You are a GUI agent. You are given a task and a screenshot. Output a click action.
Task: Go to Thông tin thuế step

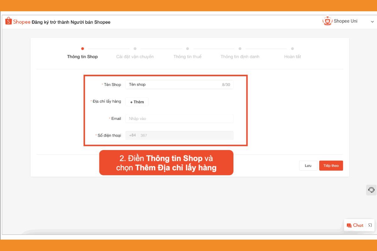187,56
